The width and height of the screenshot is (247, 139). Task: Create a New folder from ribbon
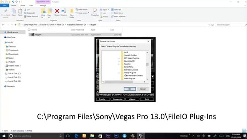72,13
